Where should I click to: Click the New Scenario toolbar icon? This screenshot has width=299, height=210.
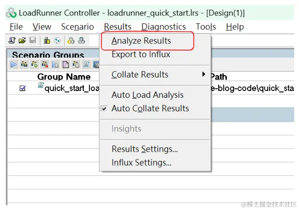(12, 40)
